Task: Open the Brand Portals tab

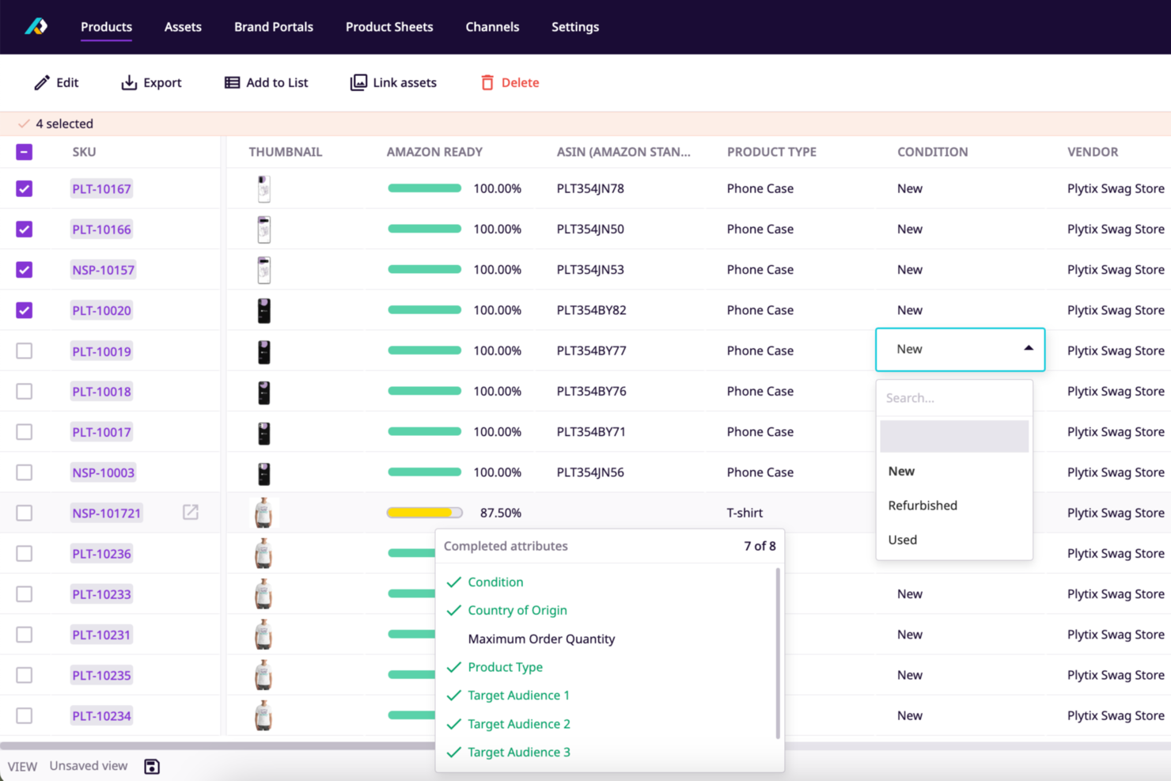Action: [274, 27]
